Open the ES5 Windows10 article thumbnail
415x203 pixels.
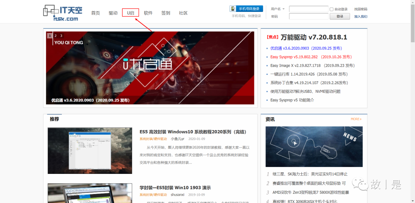click(90, 151)
